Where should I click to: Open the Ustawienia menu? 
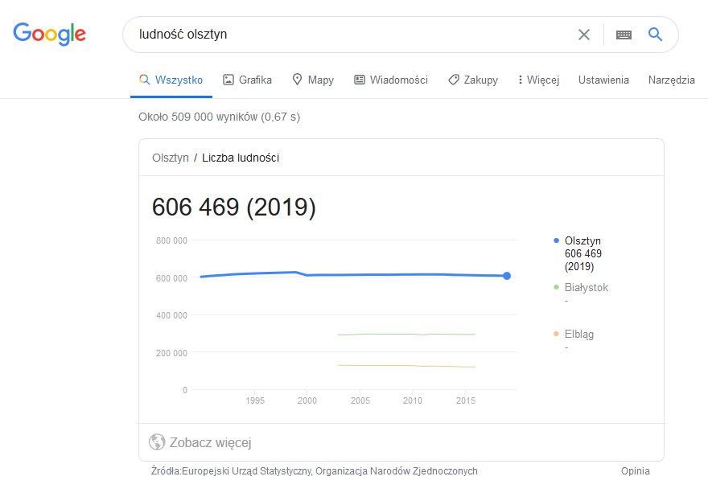click(x=603, y=80)
